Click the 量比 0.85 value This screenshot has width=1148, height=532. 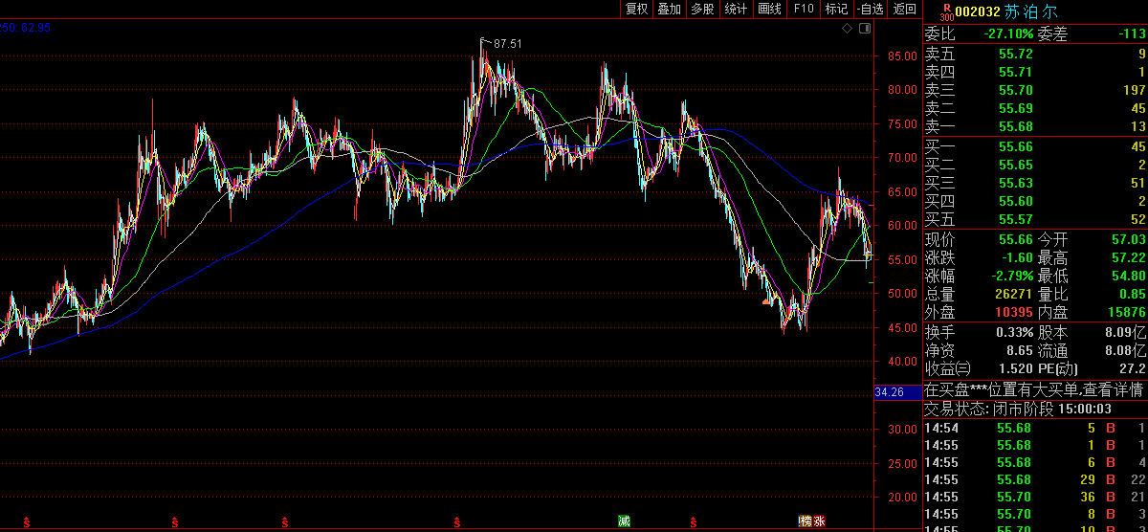tap(1132, 294)
